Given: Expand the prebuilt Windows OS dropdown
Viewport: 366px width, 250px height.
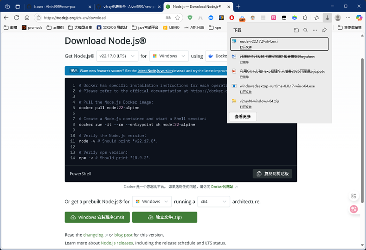Looking at the screenshot, I should coord(152,201).
